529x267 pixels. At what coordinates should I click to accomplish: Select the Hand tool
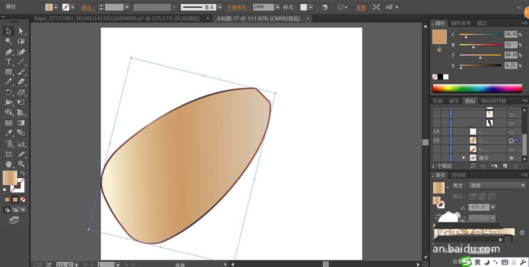pos(8,164)
